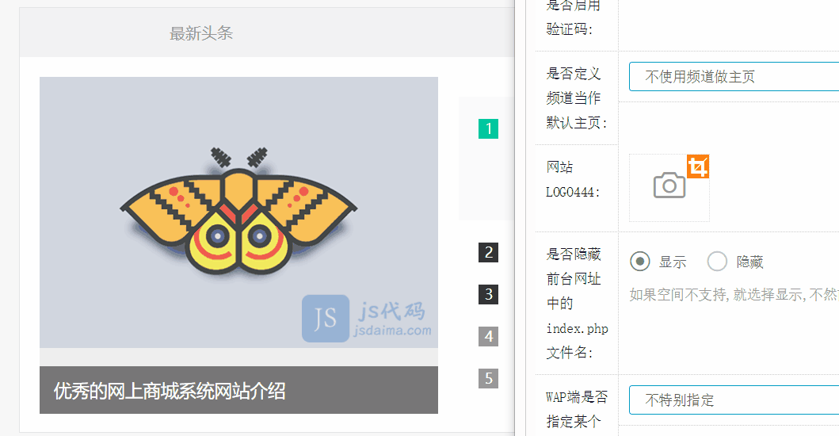The width and height of the screenshot is (839, 436).
Task: Select the number 3 headline badge
Action: point(489,294)
